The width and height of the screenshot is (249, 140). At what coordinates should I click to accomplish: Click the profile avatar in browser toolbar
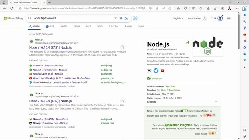pyautogui.click(x=230, y=9)
